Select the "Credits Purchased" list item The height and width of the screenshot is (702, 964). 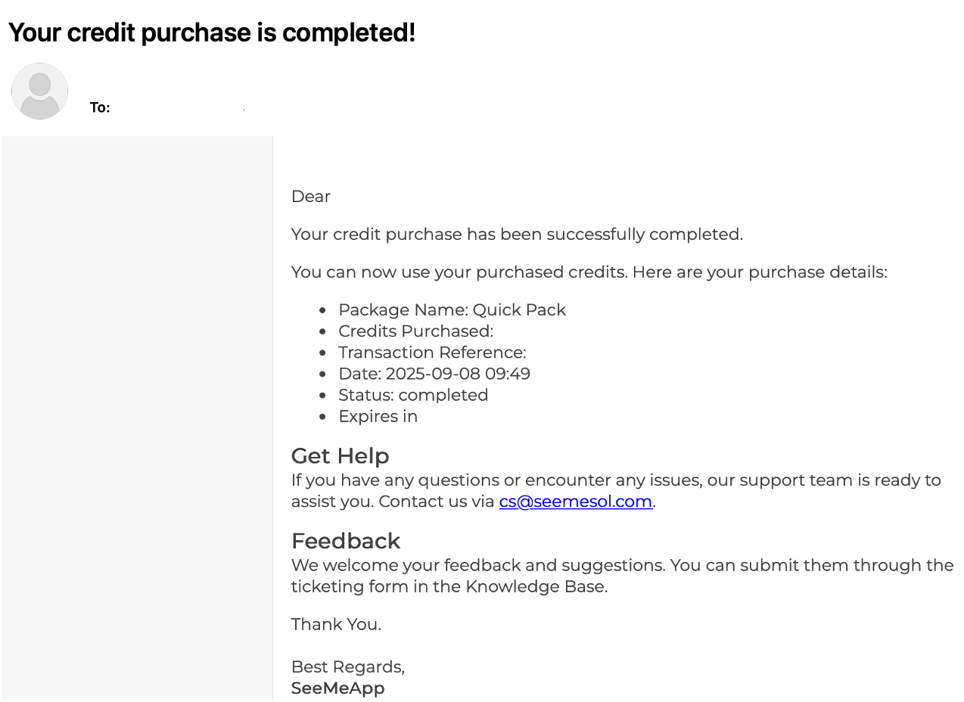415,331
